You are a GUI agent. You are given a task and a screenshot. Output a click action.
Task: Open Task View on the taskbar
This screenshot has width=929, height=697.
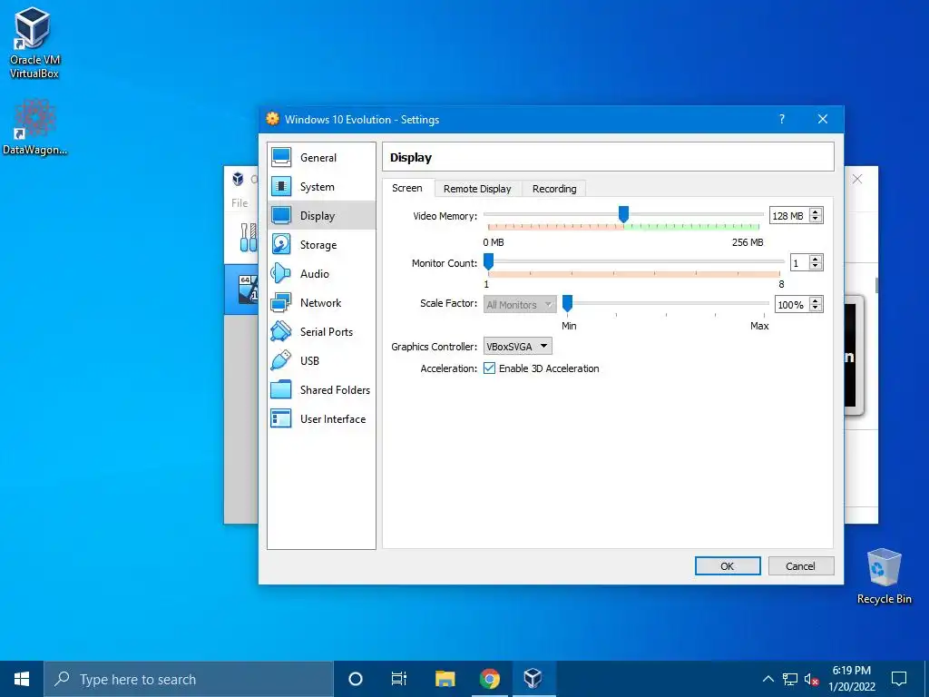[x=399, y=679]
